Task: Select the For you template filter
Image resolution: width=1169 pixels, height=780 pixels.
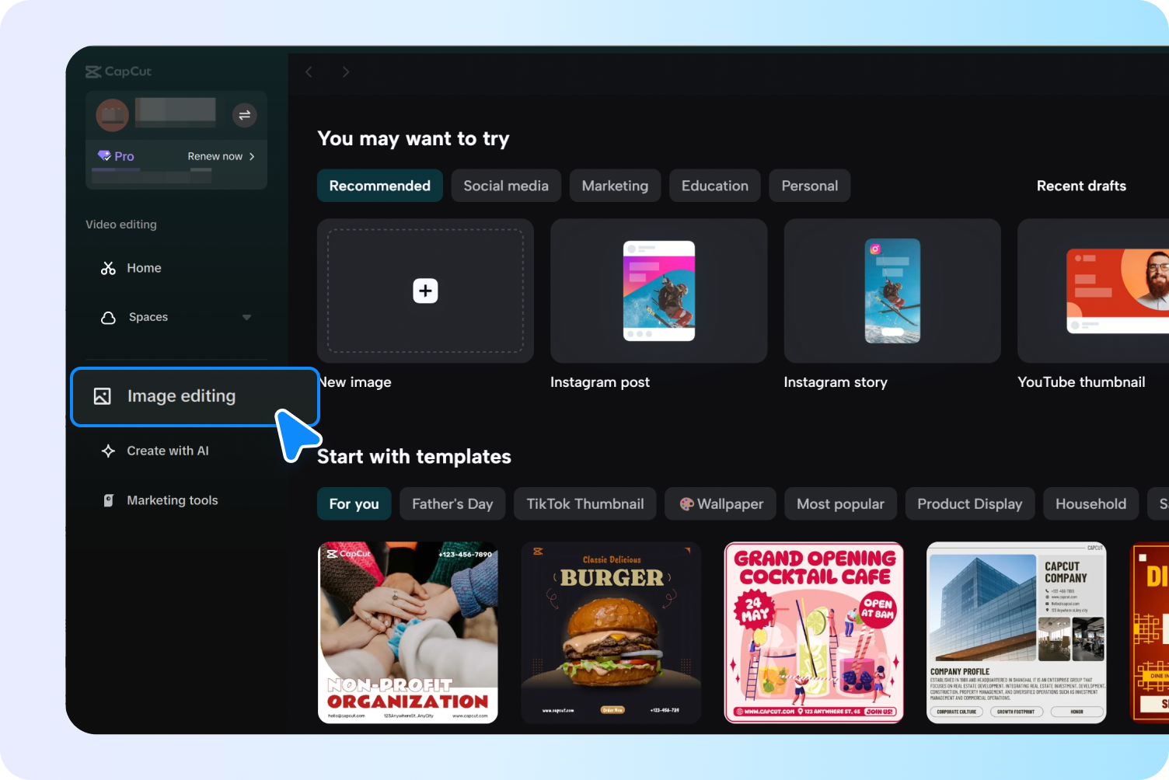Action: pos(354,503)
